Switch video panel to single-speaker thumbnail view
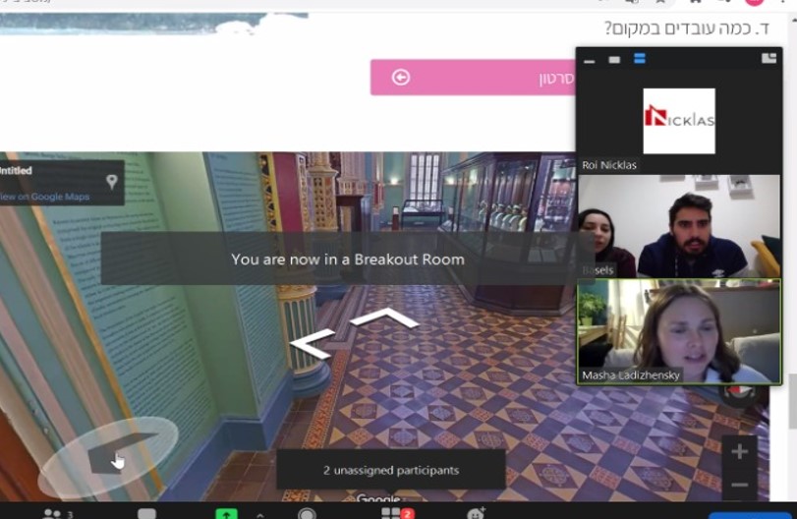797x519 pixels. click(x=614, y=60)
